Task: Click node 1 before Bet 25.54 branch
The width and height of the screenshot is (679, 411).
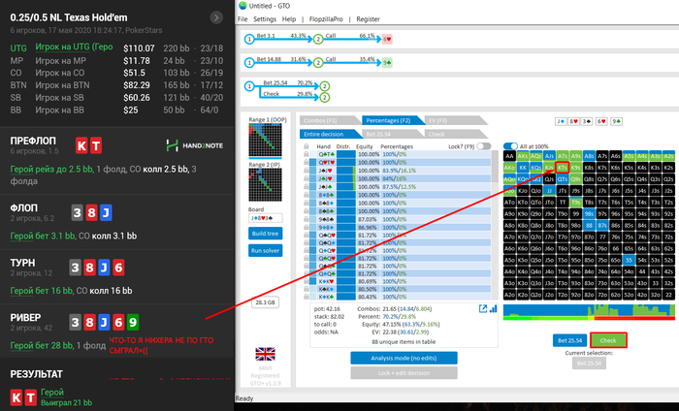Action: [249, 86]
